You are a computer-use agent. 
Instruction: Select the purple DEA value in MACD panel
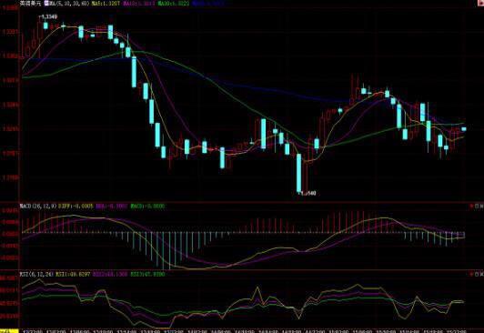tap(112, 206)
